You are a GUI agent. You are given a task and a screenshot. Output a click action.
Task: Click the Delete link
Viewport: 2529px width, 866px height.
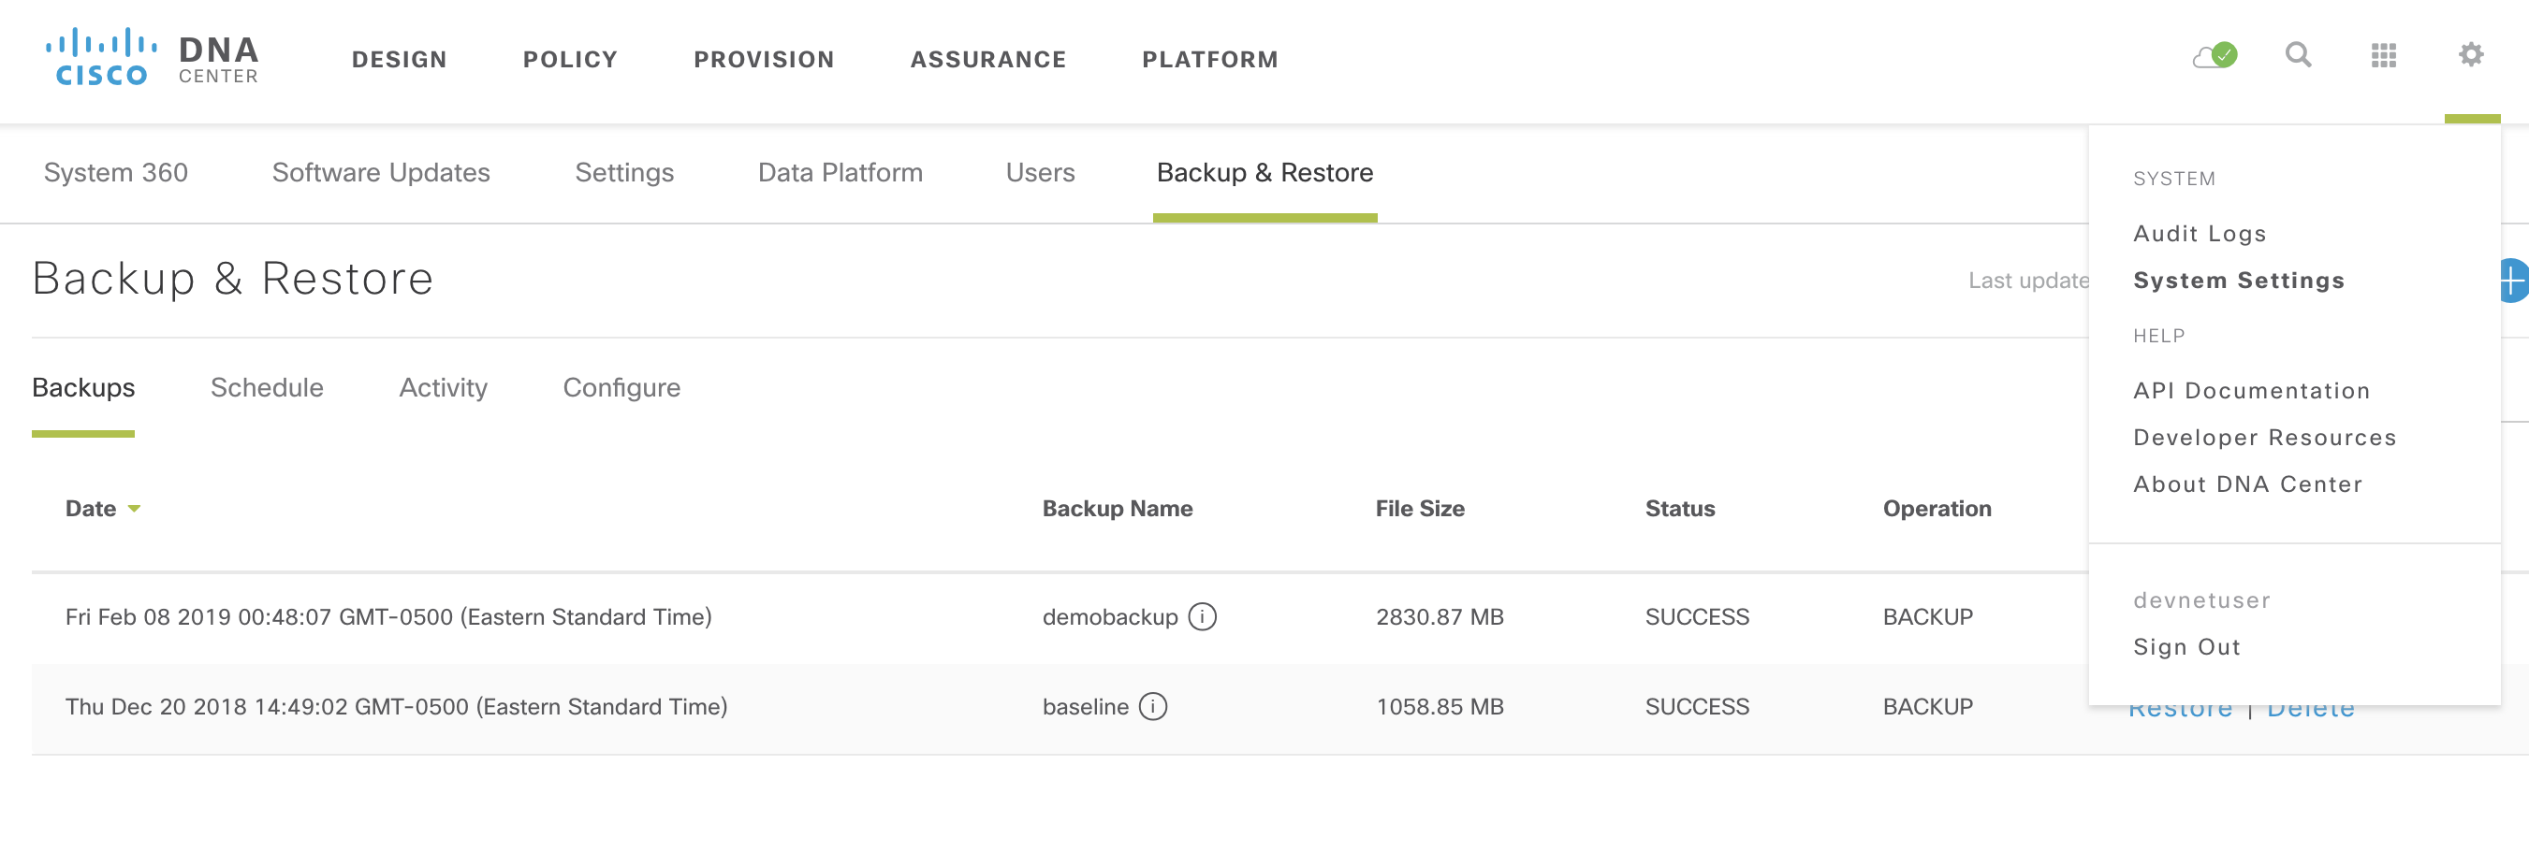point(2310,706)
